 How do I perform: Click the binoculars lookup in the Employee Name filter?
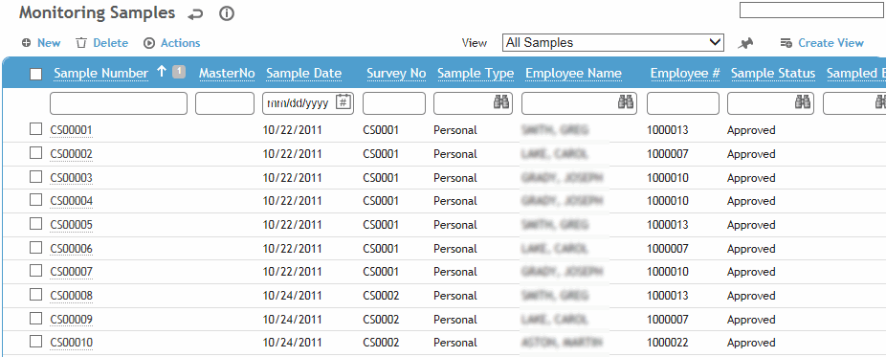coord(626,102)
